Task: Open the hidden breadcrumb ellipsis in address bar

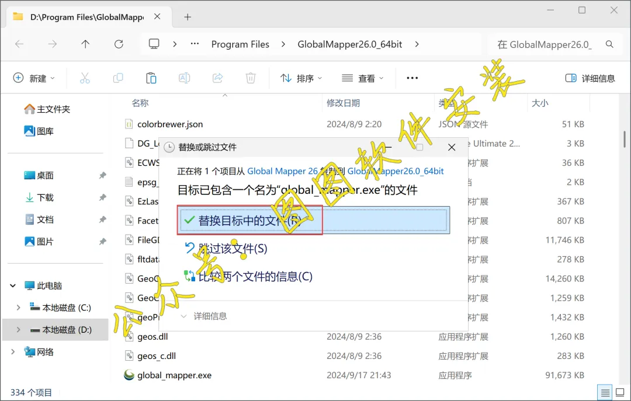Action: pyautogui.click(x=195, y=44)
